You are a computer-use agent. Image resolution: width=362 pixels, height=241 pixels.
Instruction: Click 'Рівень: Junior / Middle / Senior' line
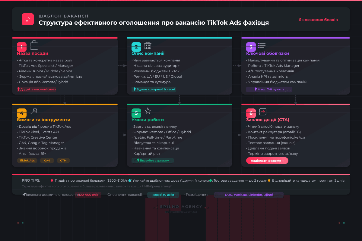pos(45,71)
